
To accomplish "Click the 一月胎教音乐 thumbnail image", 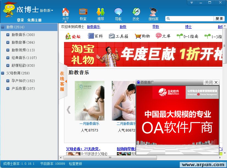I will pos(90,101).
